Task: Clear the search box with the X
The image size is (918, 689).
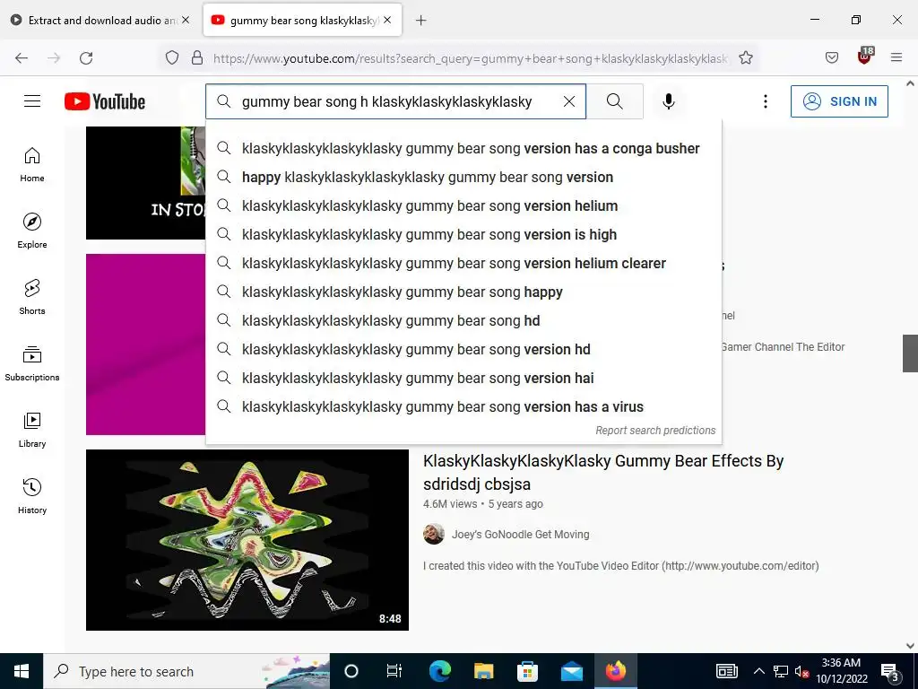Action: (x=569, y=101)
